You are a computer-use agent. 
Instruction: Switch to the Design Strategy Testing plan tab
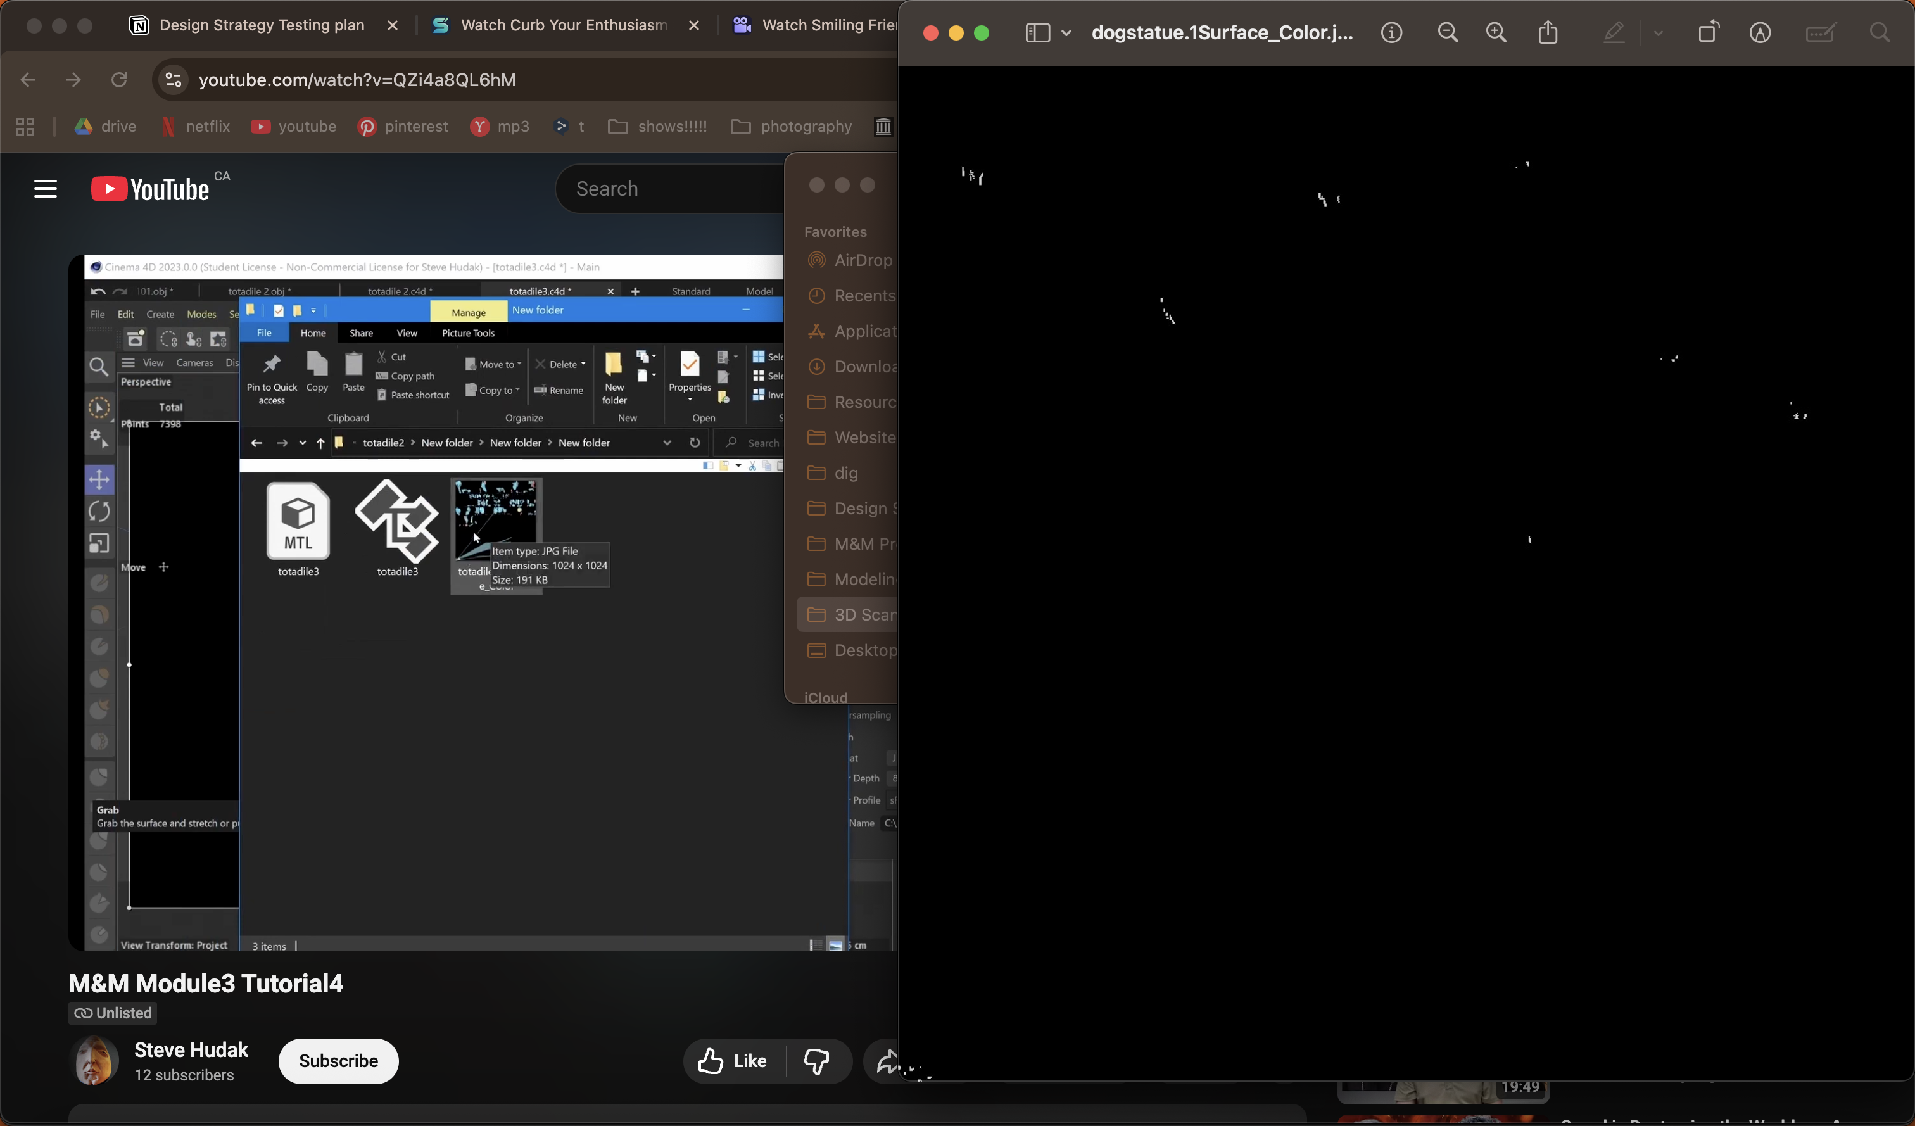(262, 25)
